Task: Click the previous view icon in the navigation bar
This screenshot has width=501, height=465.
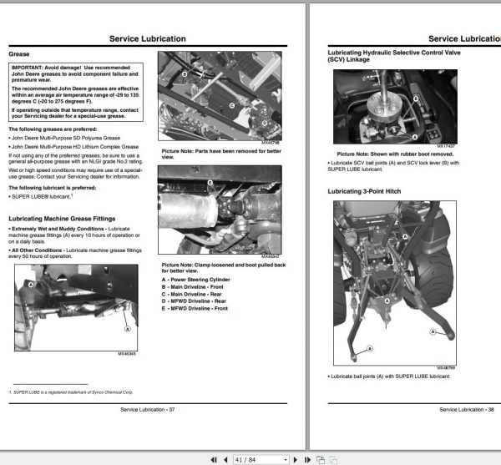Action: tap(321, 459)
